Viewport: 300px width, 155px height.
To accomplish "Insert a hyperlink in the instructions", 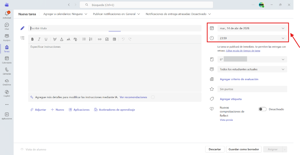I will pyautogui.click(x=99, y=39).
